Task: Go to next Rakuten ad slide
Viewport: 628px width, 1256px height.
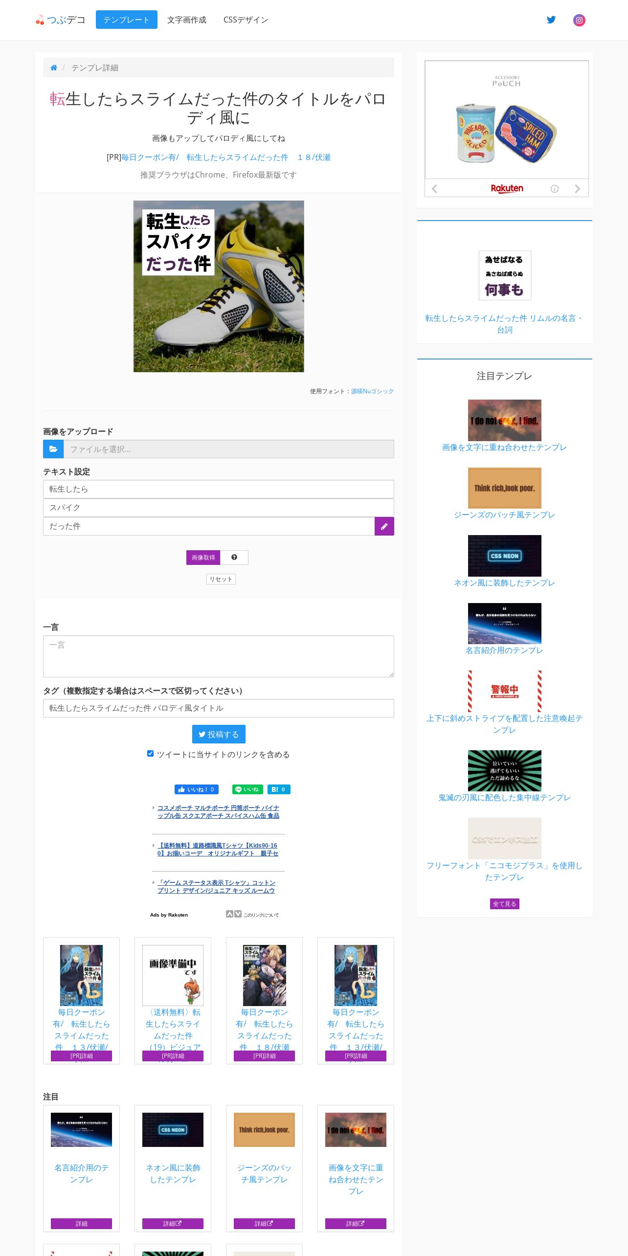Action: click(577, 189)
